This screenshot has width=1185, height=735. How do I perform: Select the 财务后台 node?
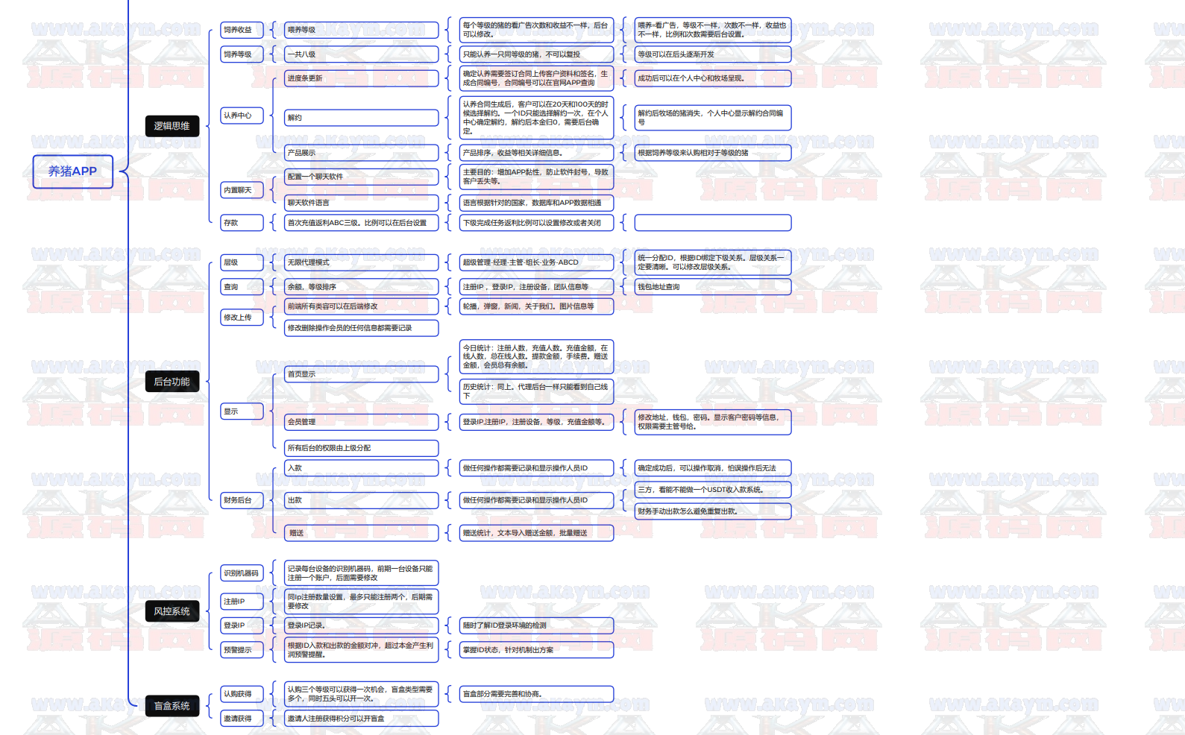[242, 500]
